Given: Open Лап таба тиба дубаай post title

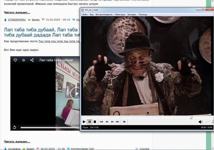Looking at the screenshot, I should pos(42,32).
